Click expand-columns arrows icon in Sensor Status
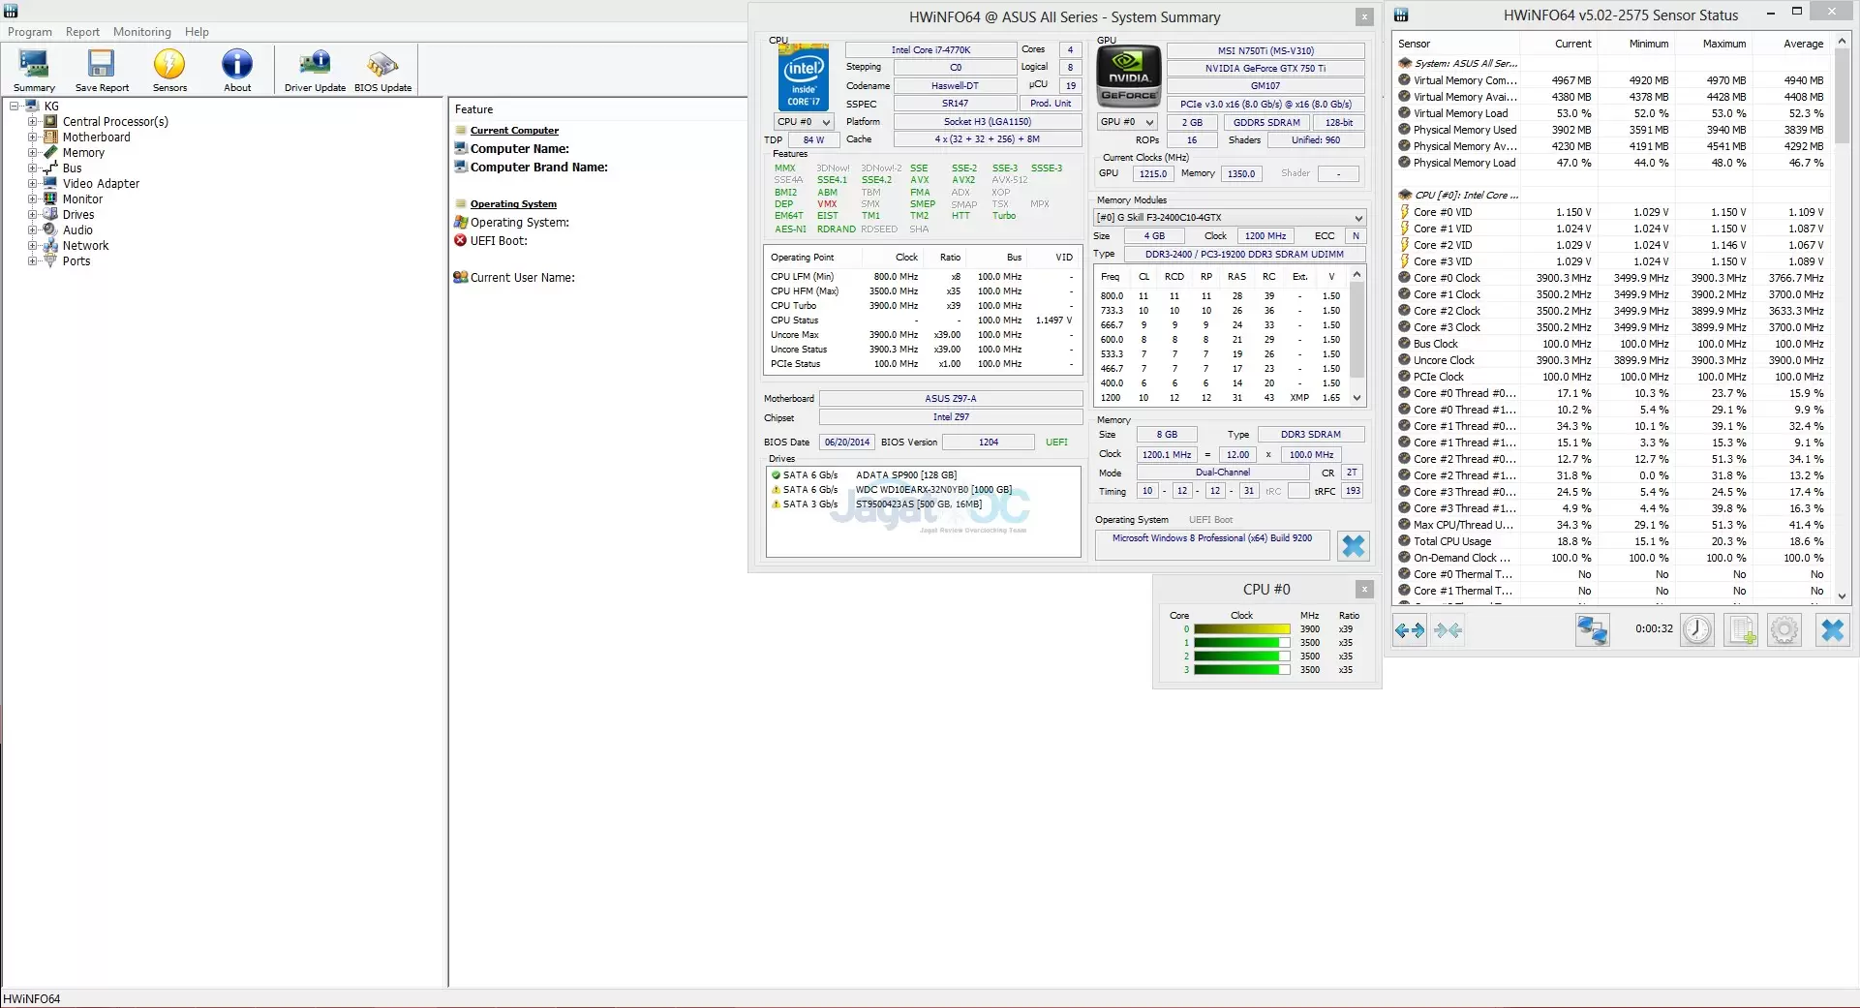Image resolution: width=1860 pixels, height=1008 pixels. coord(1410,630)
